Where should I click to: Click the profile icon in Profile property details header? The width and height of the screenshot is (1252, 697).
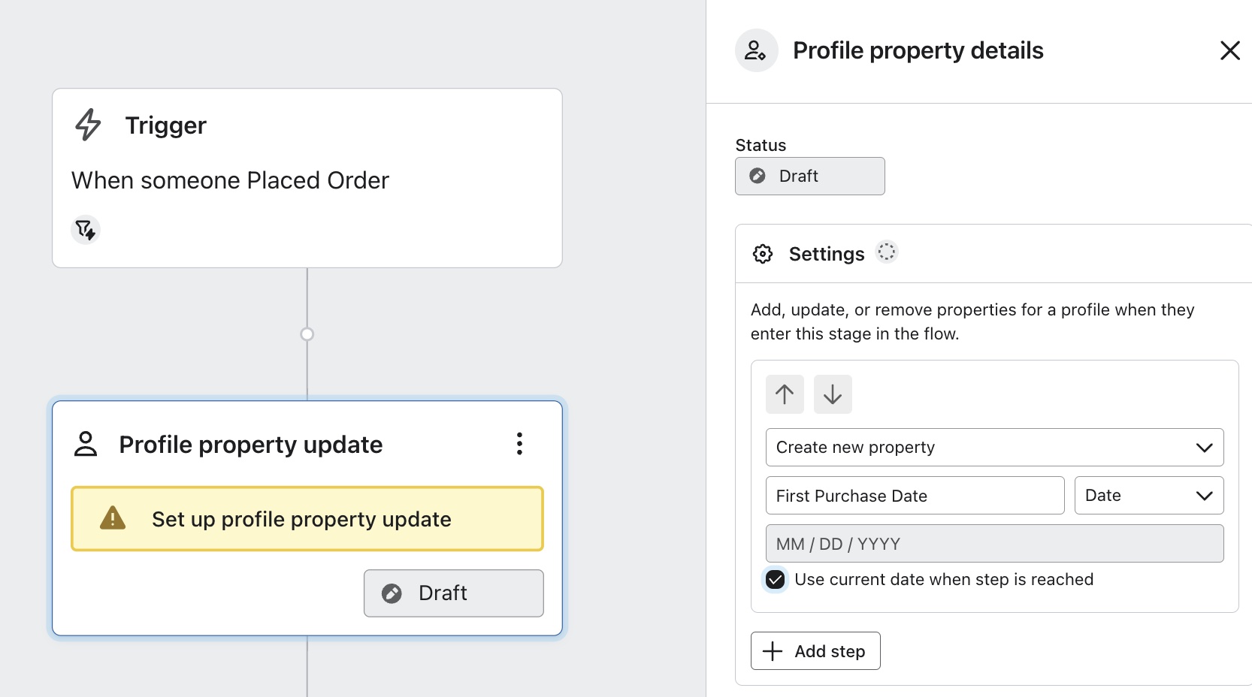756,50
